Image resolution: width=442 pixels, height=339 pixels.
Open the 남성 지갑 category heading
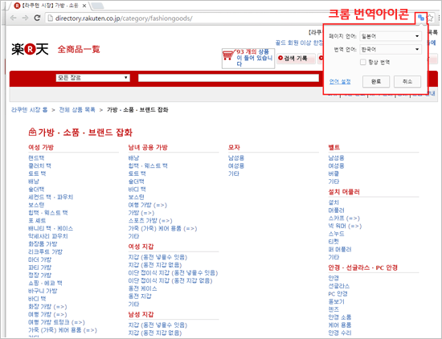(x=141, y=314)
